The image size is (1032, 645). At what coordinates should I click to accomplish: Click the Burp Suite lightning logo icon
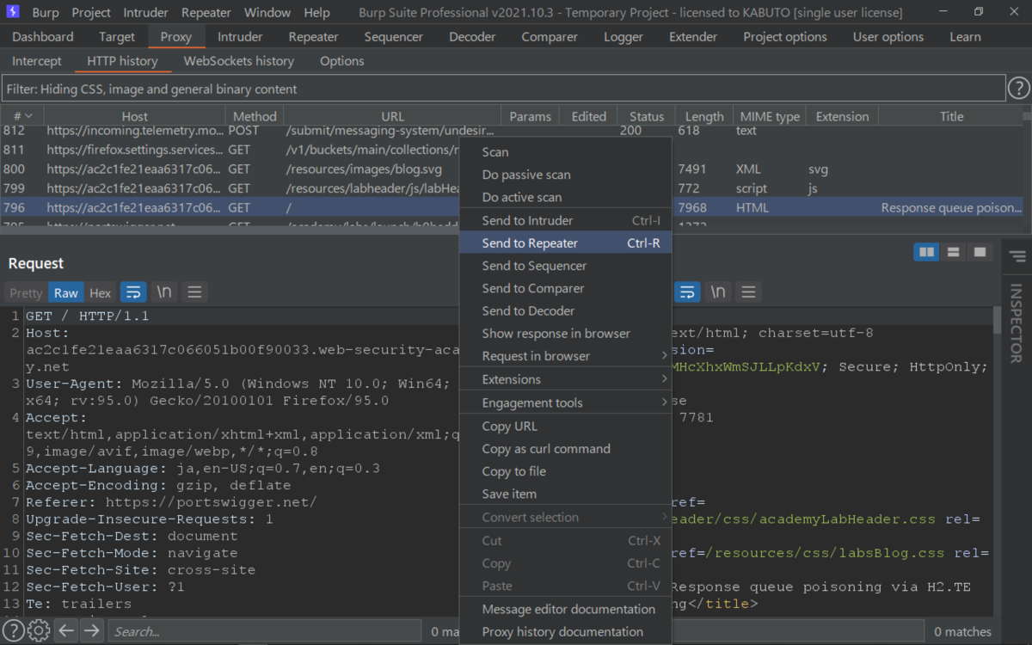(x=13, y=12)
